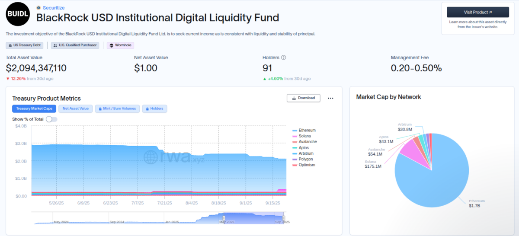Switch to the Mint / Burn Volumes tab
This screenshot has height=236, width=519.
(x=117, y=108)
